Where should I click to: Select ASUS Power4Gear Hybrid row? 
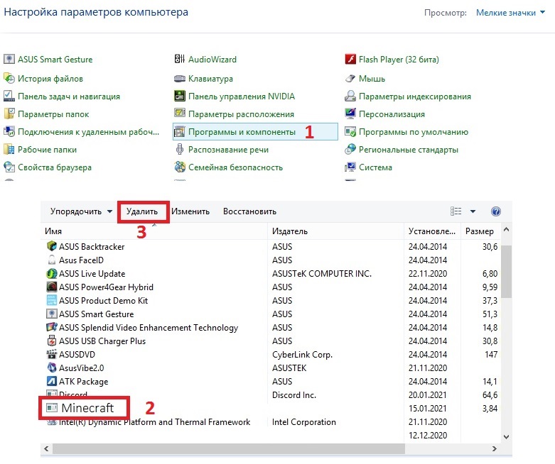click(x=271, y=287)
